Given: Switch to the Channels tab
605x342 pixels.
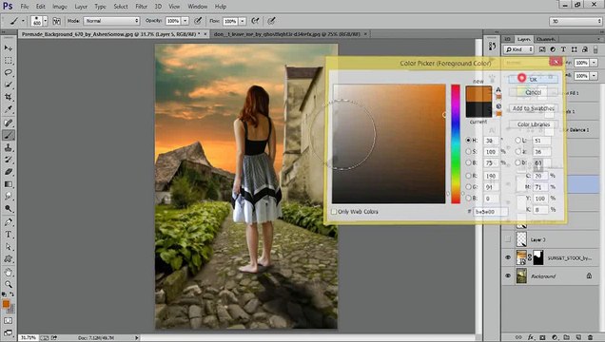Looking at the screenshot, I should coord(546,39).
